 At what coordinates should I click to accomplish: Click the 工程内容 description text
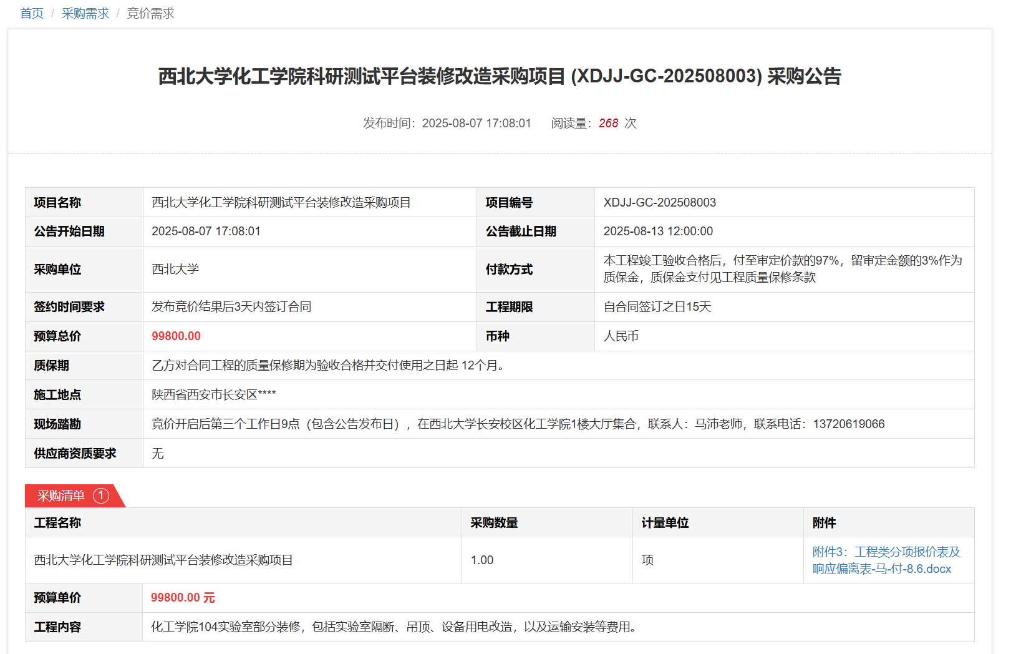pos(393,627)
